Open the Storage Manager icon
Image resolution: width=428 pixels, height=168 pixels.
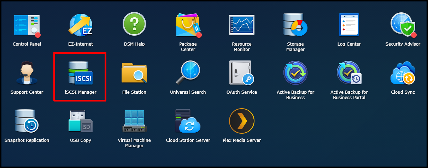tap(295, 24)
